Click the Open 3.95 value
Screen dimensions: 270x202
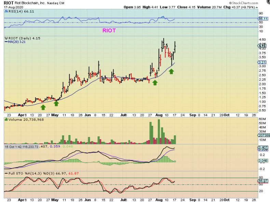(132, 7)
